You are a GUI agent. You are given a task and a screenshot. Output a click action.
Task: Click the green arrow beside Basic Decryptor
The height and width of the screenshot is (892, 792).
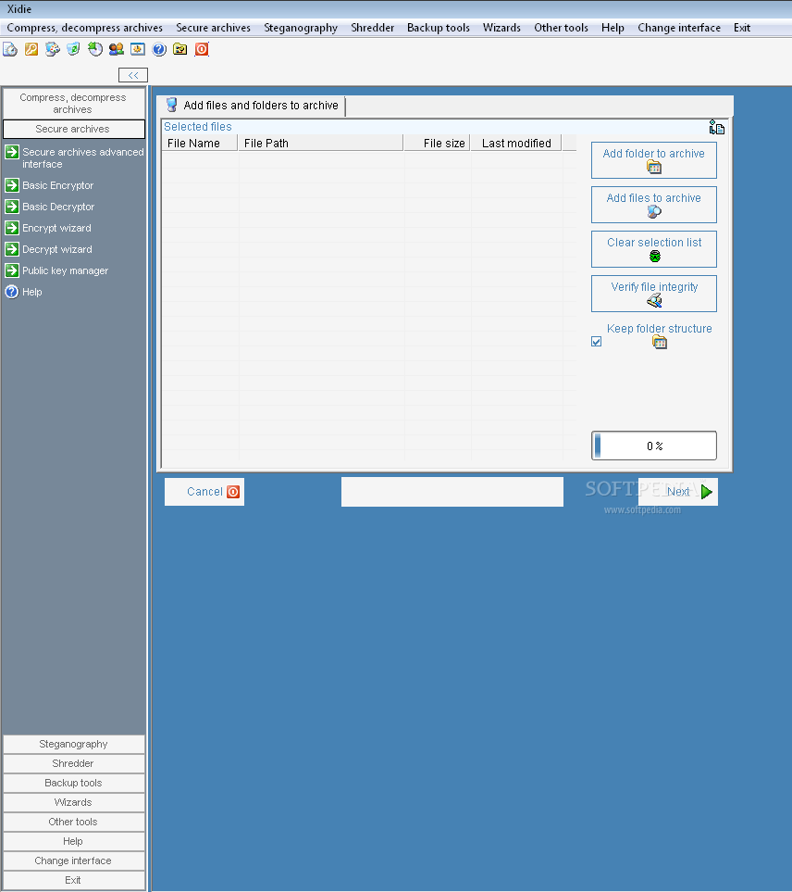point(12,207)
